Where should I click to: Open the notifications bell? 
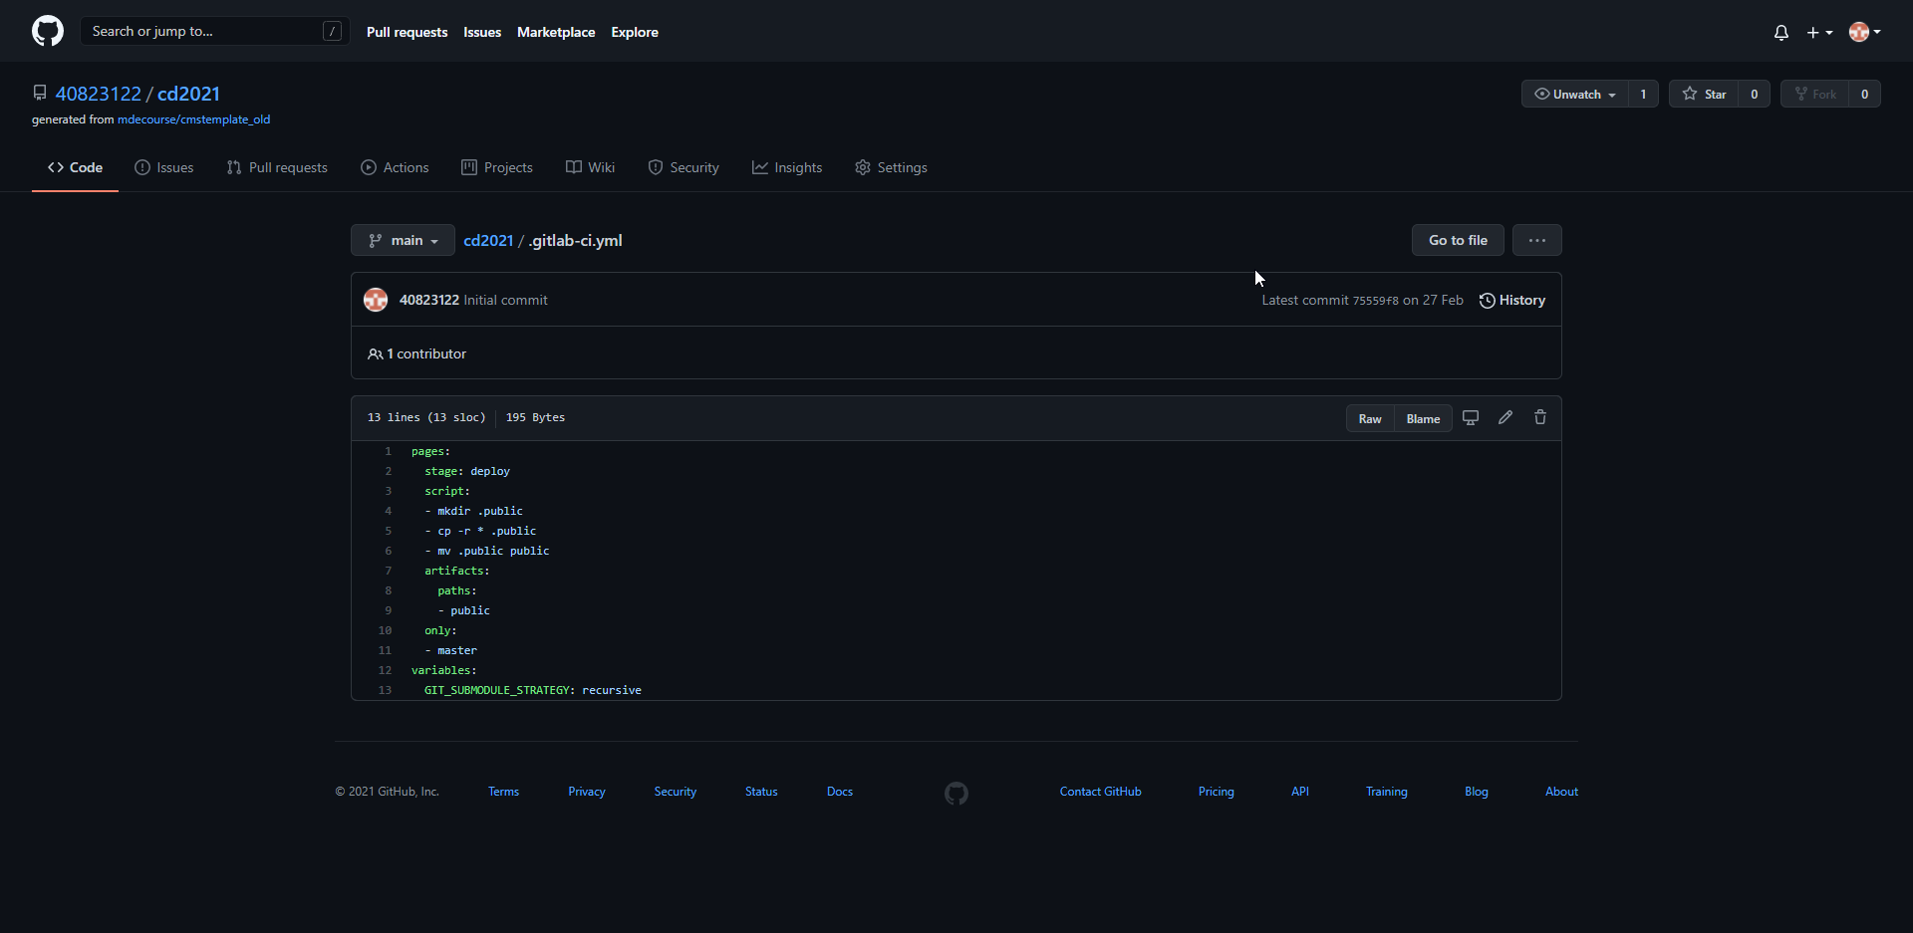point(1781,32)
